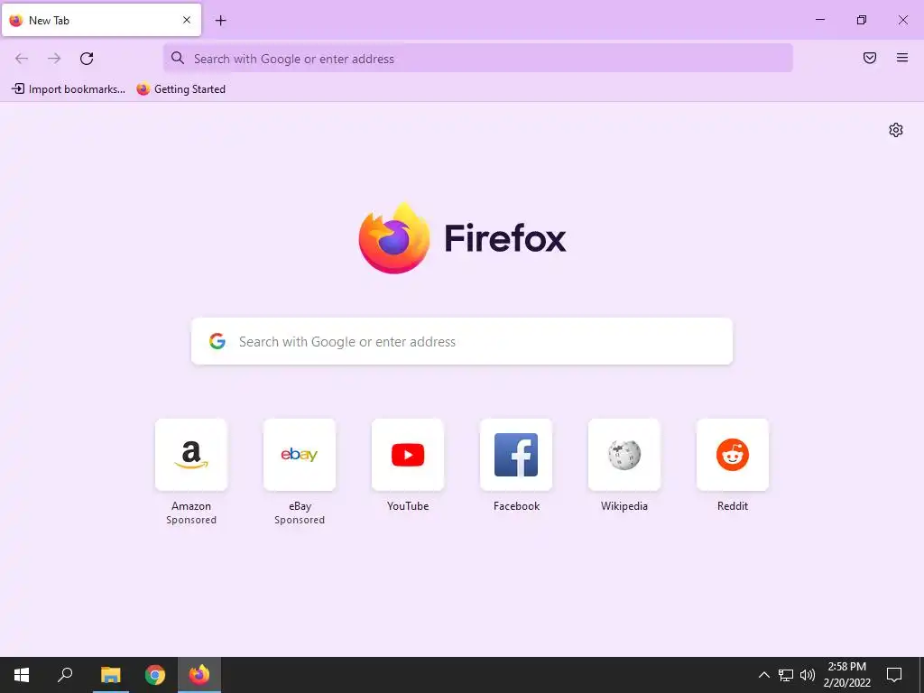The height and width of the screenshot is (693, 924).
Task: Restore down the Firefox window
Action: (862, 20)
